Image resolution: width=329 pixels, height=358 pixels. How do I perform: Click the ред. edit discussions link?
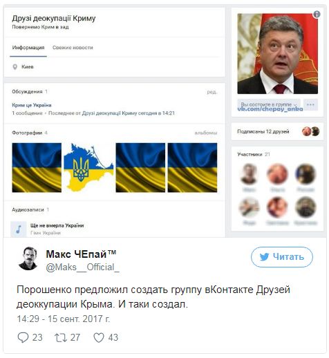pyautogui.click(x=212, y=92)
